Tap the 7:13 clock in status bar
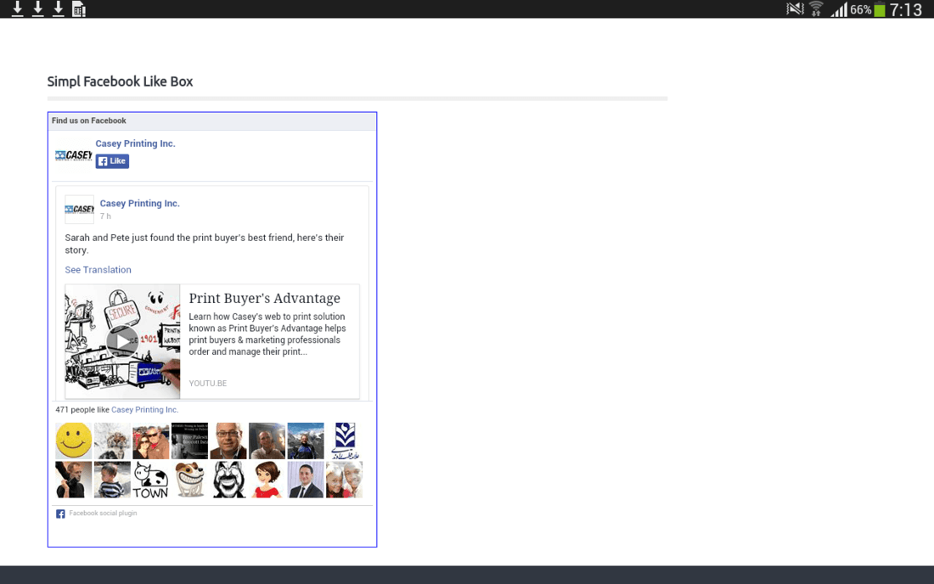The image size is (934, 584). 905,9
